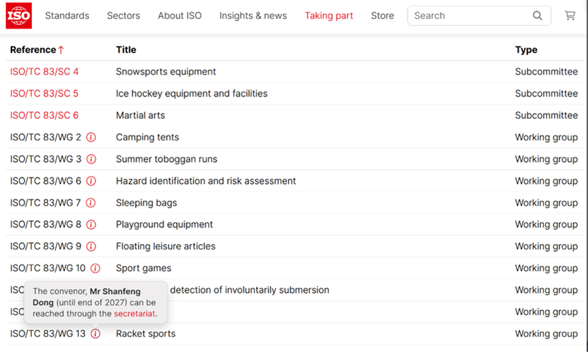Select the Camping tents title

click(x=148, y=137)
